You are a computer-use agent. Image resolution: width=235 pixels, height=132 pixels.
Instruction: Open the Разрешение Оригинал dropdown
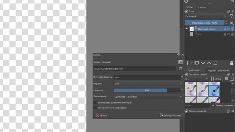coord(148,97)
